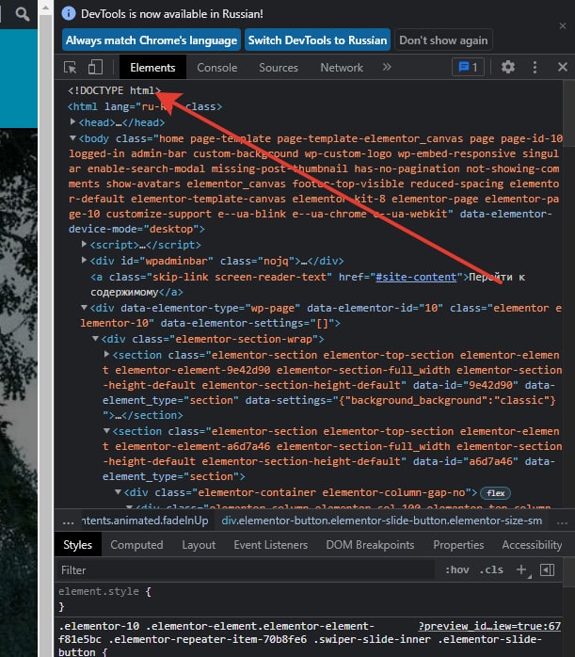Follow the #site-content href link
Screen dimensions: 575x657
click(416, 277)
